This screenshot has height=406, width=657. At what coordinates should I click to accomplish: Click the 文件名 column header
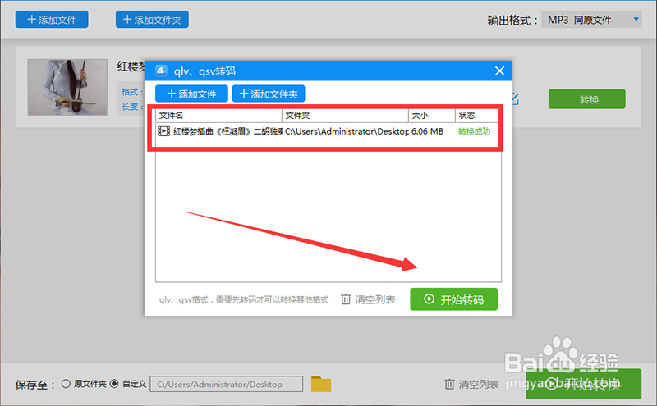pyautogui.click(x=218, y=116)
